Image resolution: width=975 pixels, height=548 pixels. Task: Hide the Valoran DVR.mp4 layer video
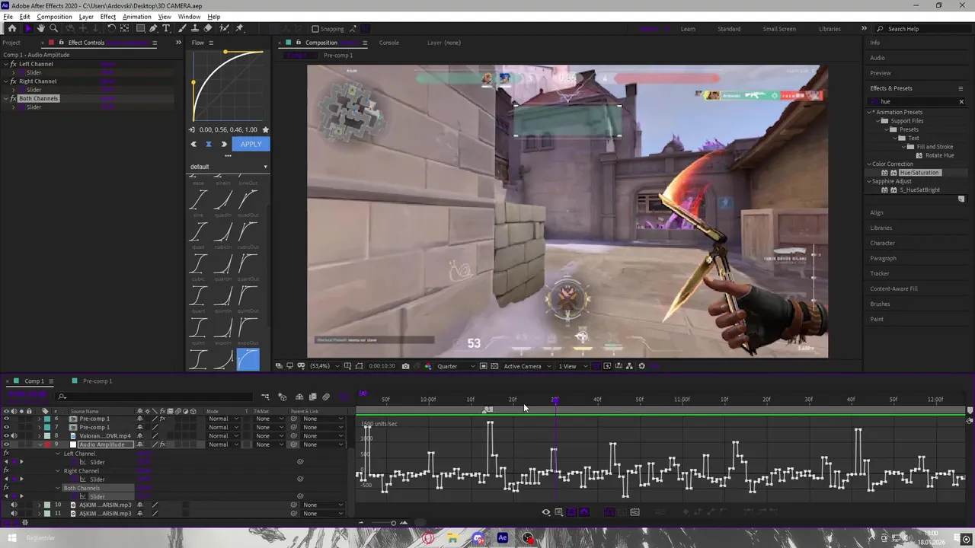[6, 436]
